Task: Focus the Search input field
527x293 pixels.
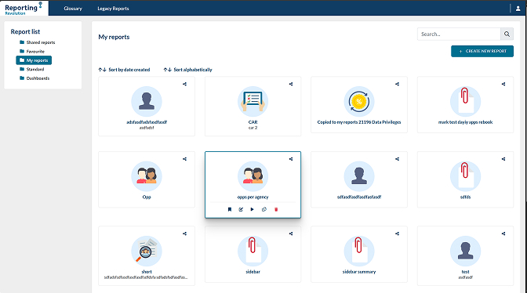Action: 459,34
